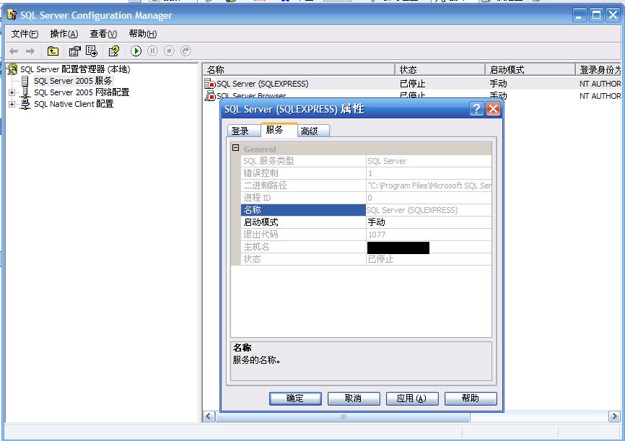Click the SQL Server 2005 服务 tree icon
625x441 pixels.
tap(25, 81)
